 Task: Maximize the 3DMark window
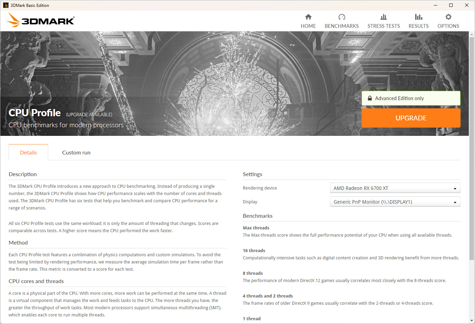pos(451,5)
